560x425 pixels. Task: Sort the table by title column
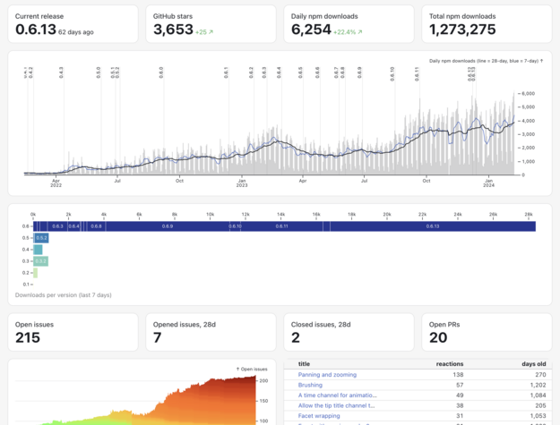click(x=304, y=364)
